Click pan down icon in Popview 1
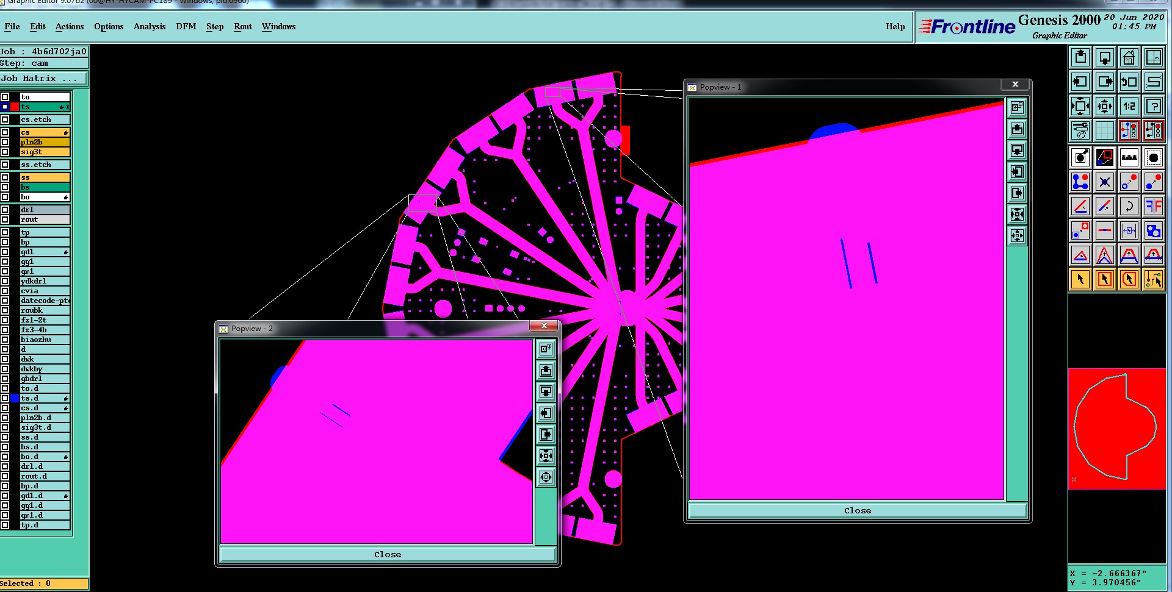This screenshot has width=1172, height=592. click(1017, 151)
